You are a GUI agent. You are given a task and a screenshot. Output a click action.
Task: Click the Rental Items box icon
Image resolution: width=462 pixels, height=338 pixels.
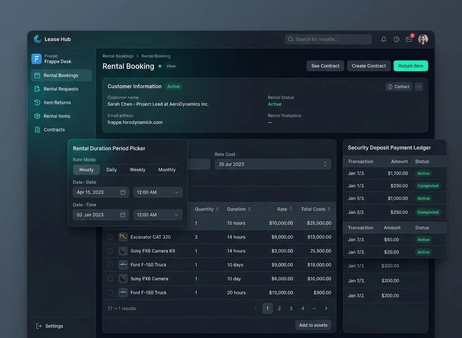click(37, 116)
